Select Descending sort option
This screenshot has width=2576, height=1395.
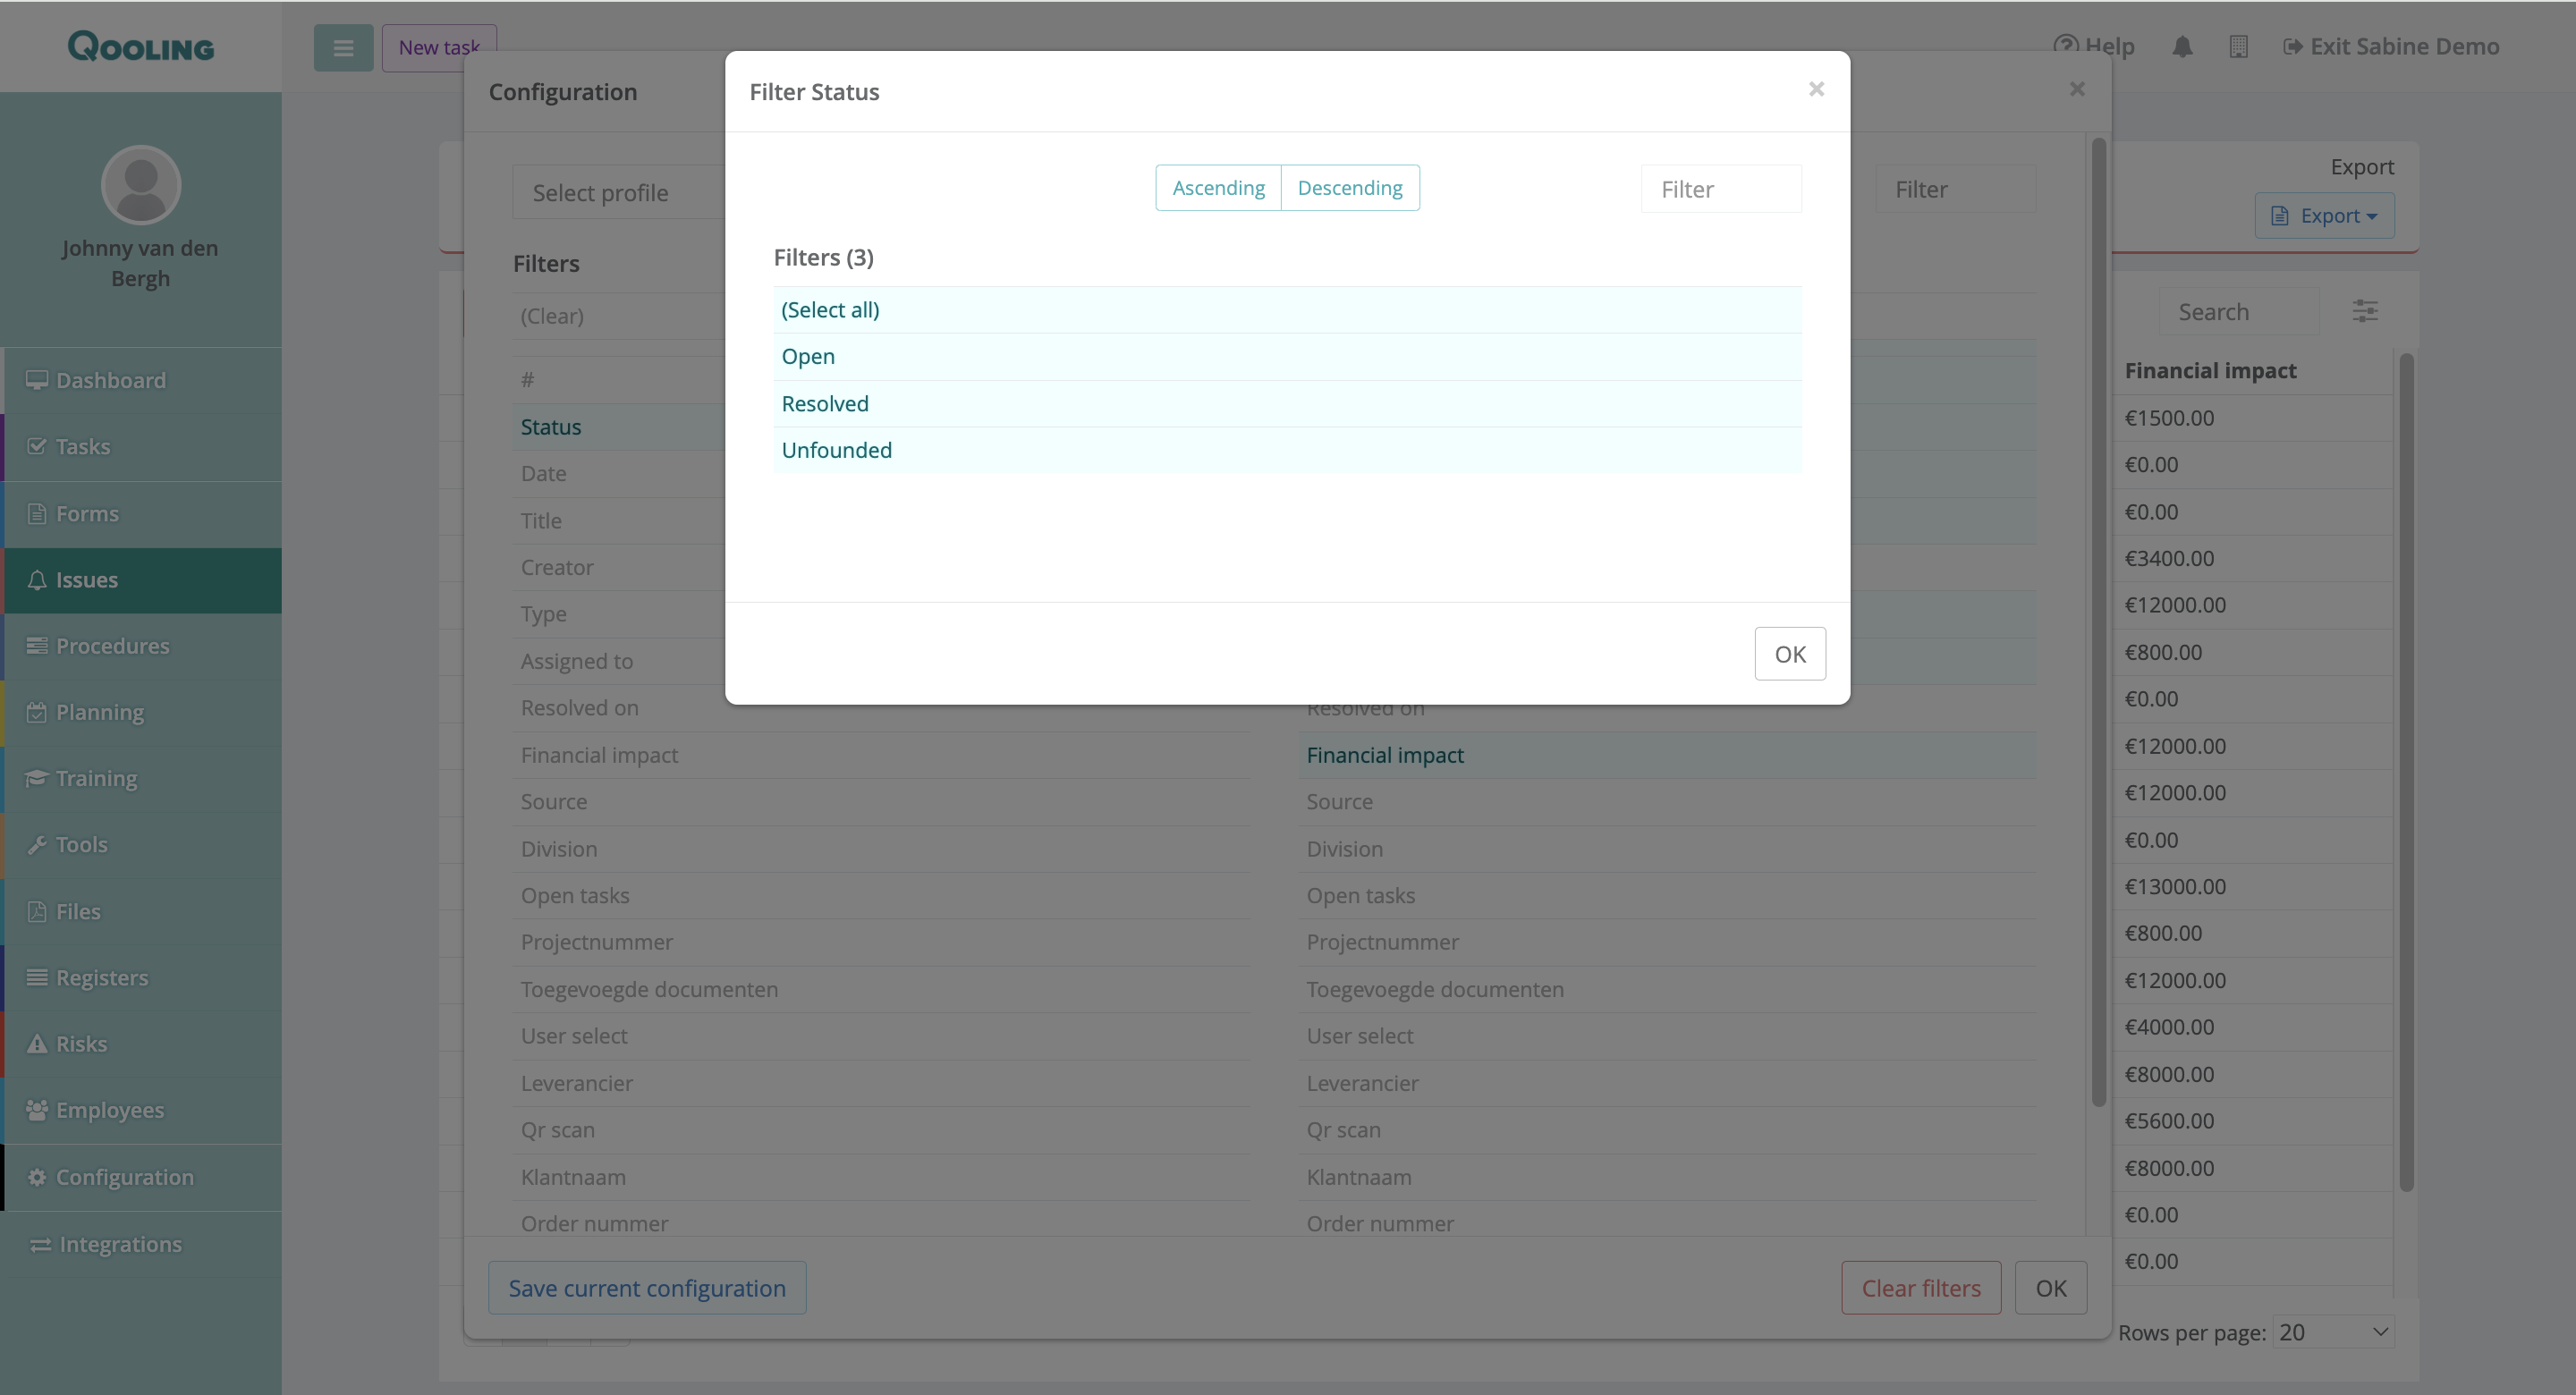1349,188
